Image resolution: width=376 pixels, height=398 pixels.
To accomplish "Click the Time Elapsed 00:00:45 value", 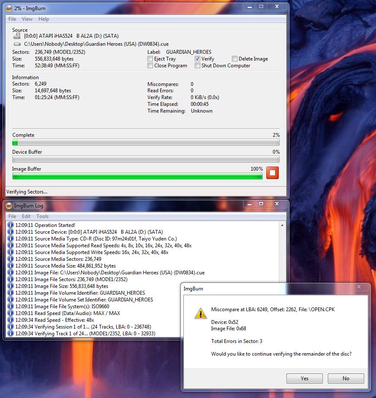I will 199,104.
